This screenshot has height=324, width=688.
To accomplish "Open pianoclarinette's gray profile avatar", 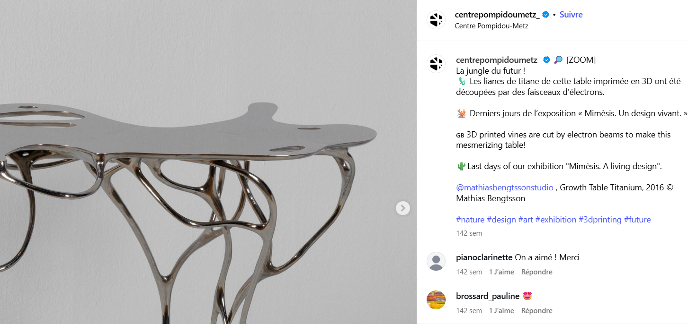I will coord(436,261).
